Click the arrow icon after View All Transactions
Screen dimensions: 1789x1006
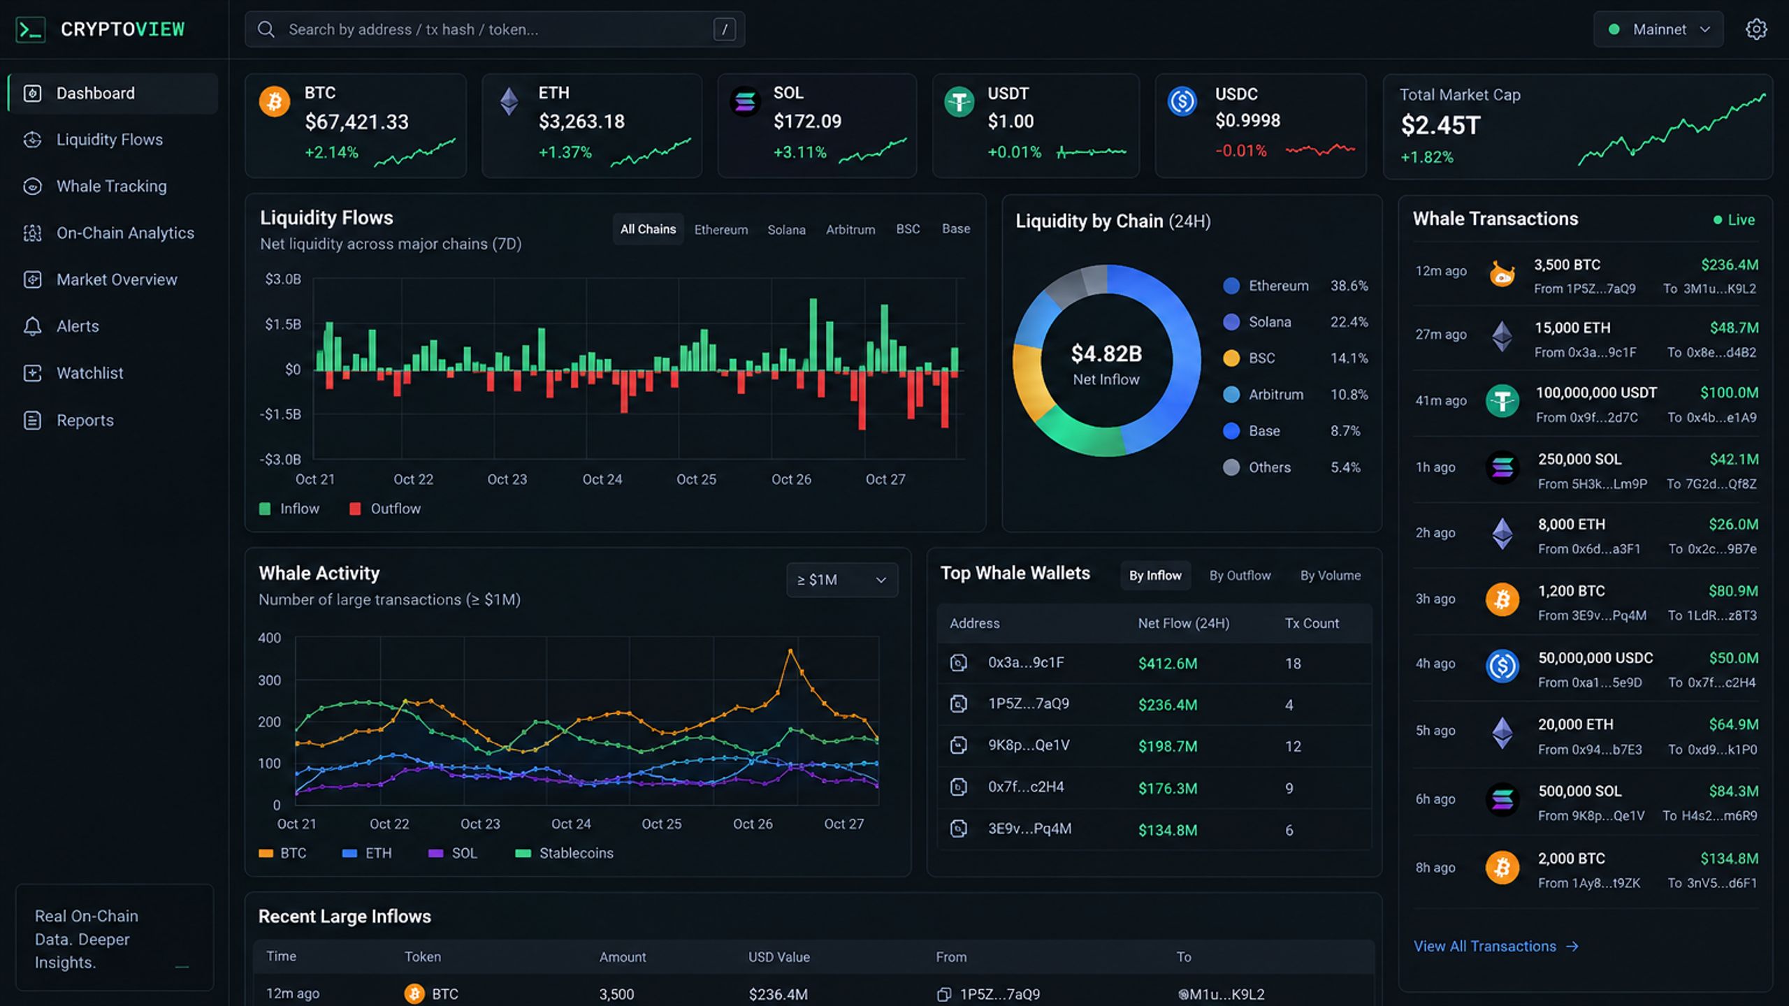click(1572, 947)
